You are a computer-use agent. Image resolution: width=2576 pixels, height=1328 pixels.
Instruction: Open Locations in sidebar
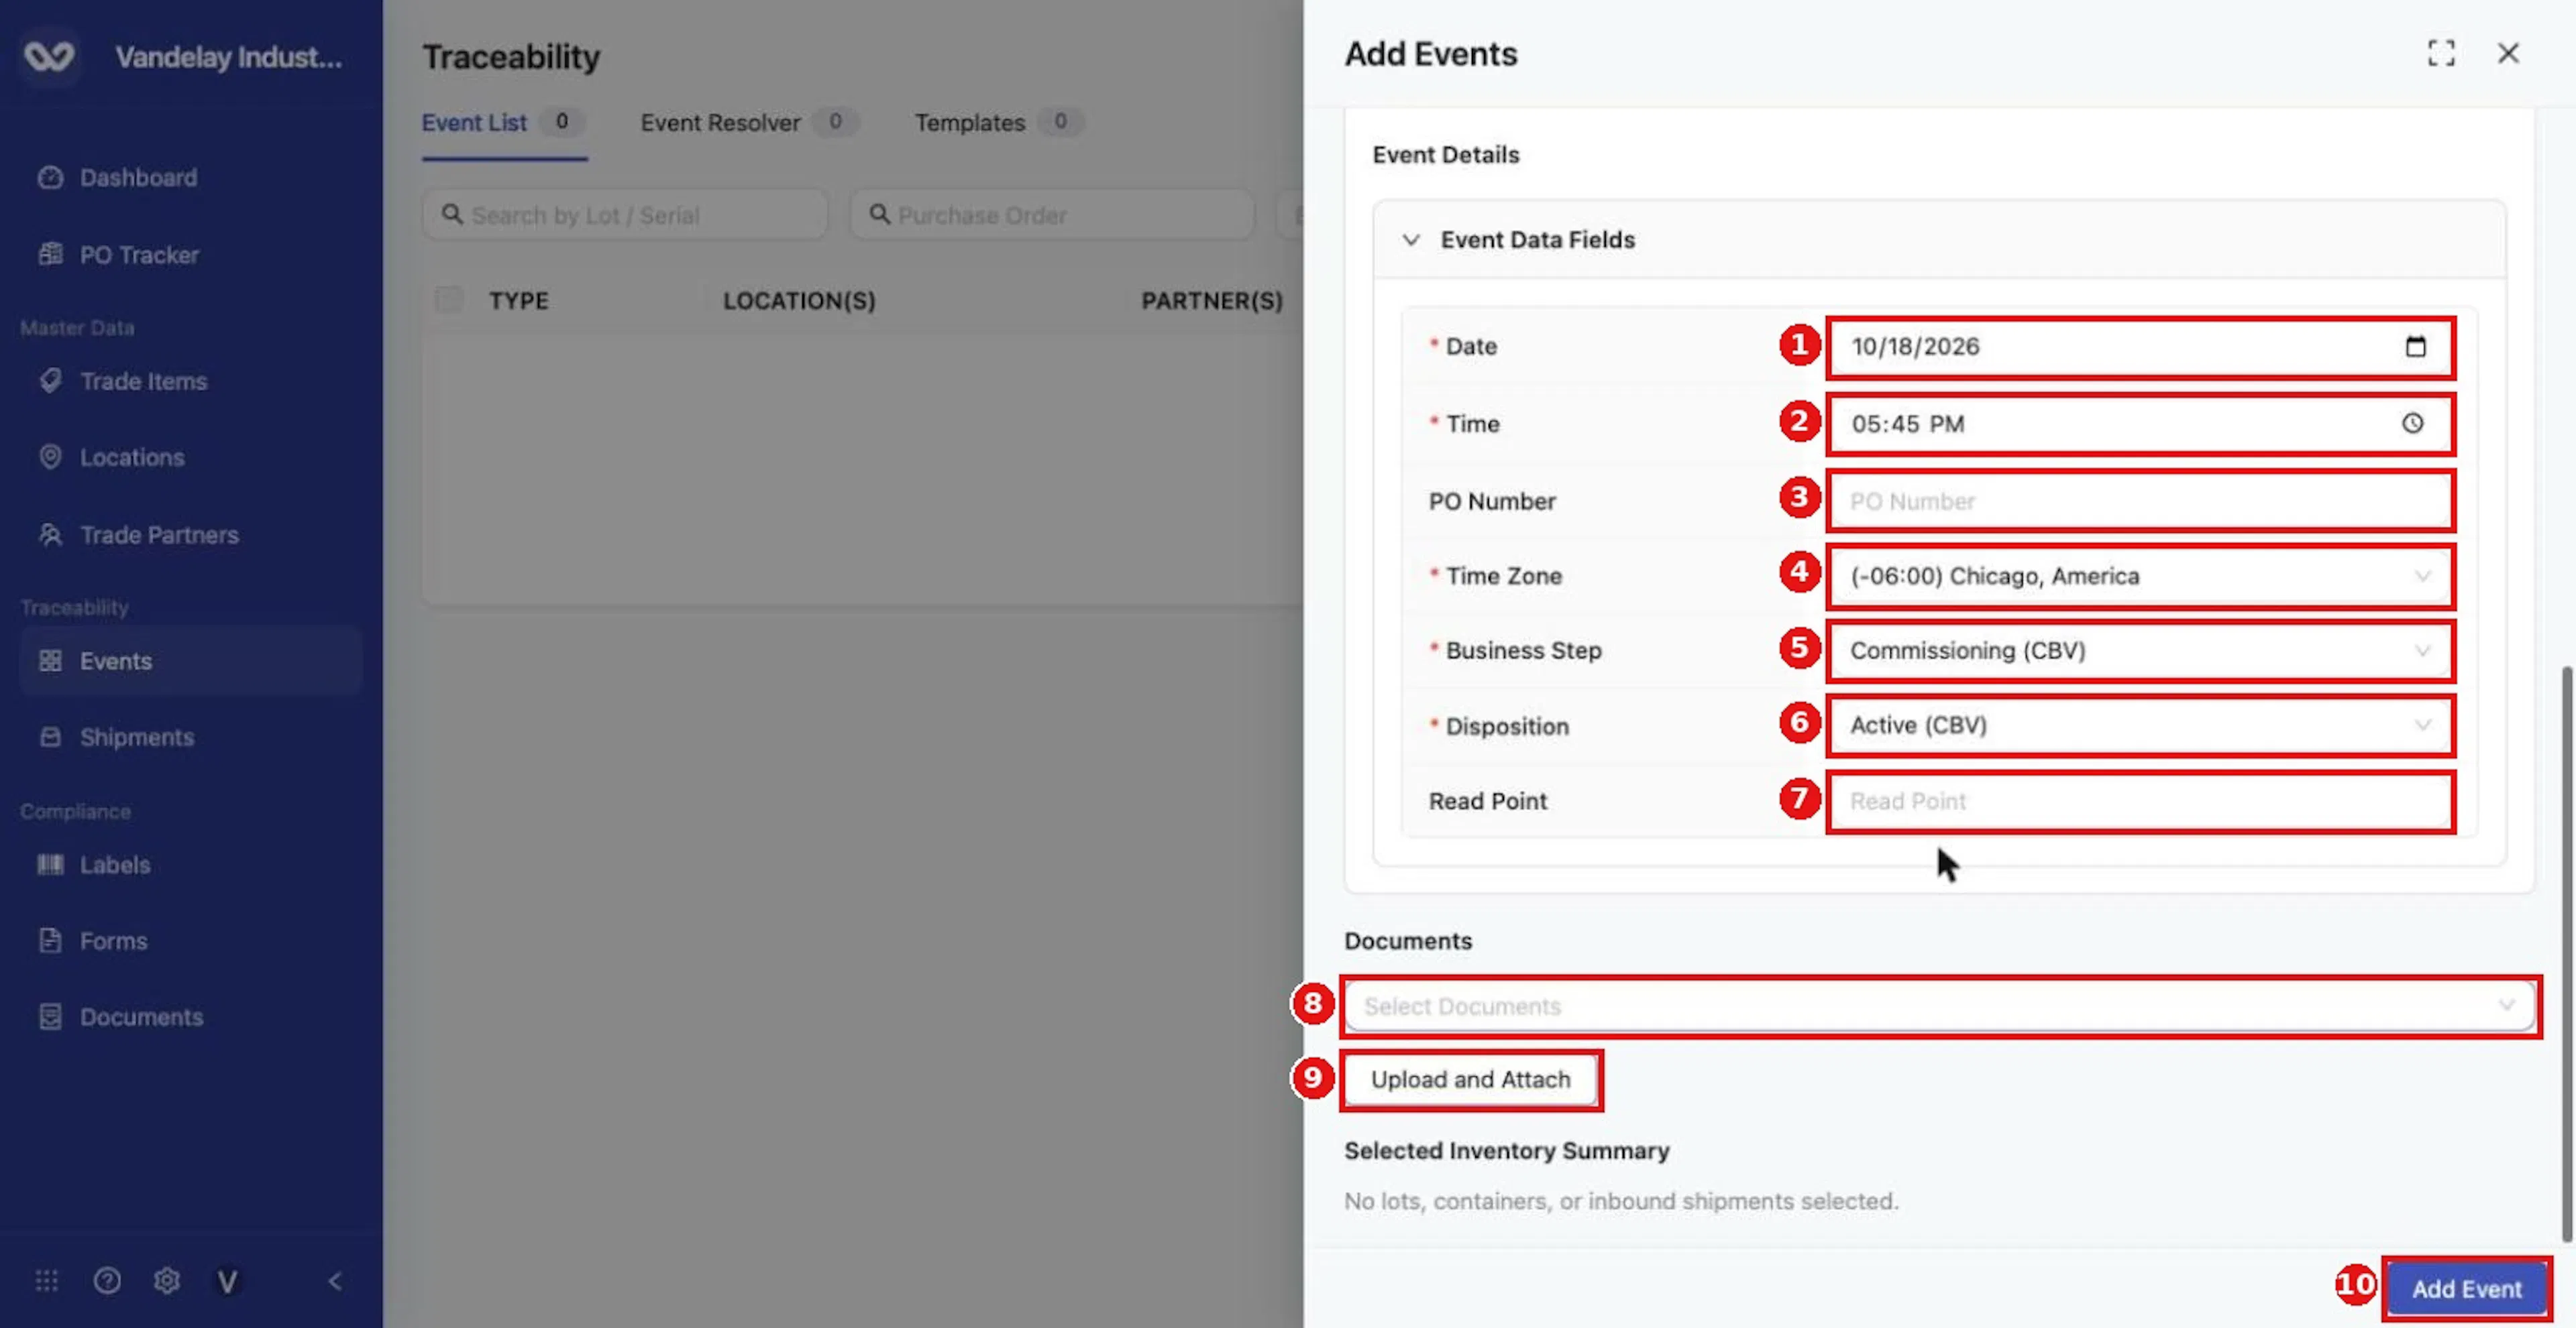point(190,458)
